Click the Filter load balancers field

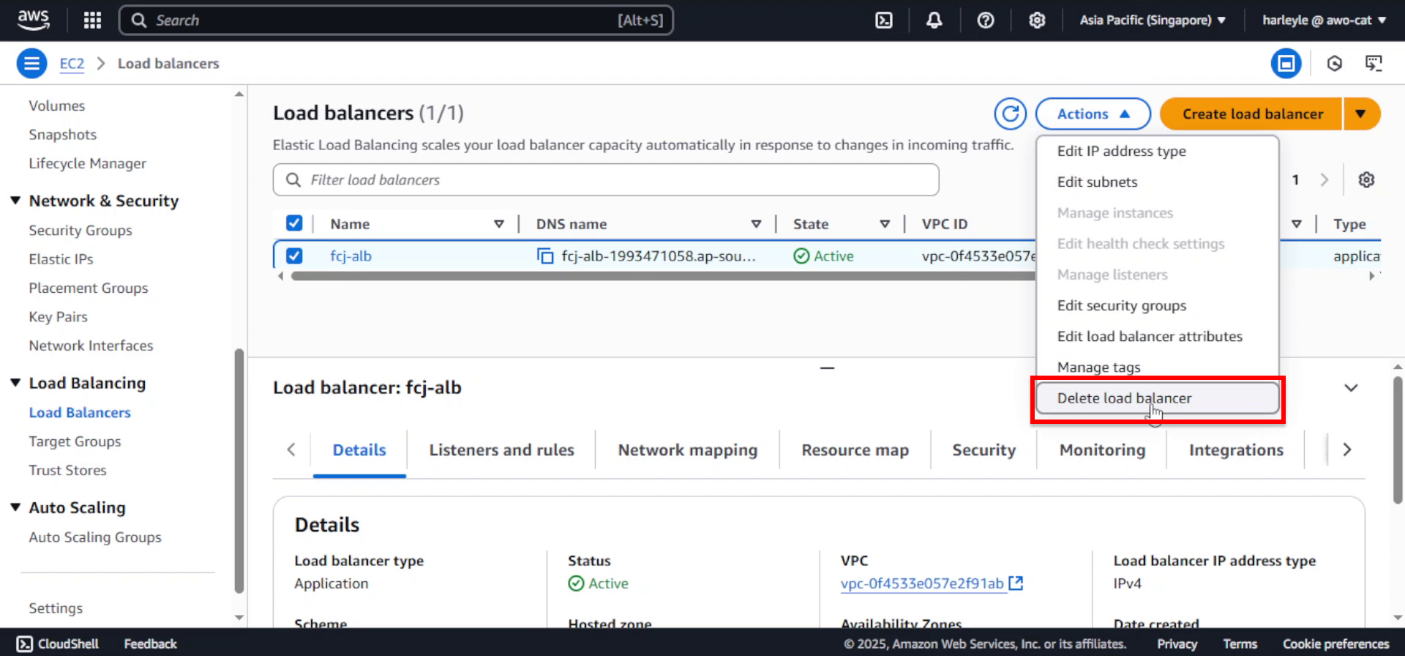606,180
